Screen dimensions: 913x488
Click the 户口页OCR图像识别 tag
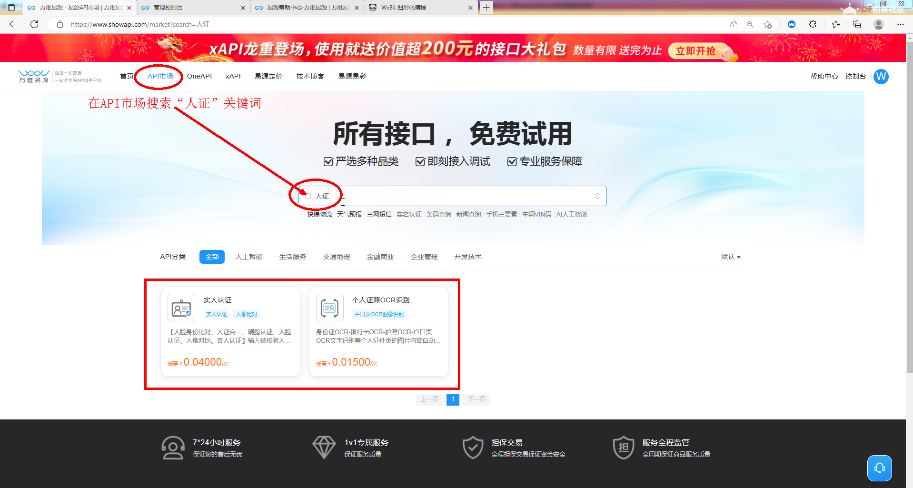point(379,314)
